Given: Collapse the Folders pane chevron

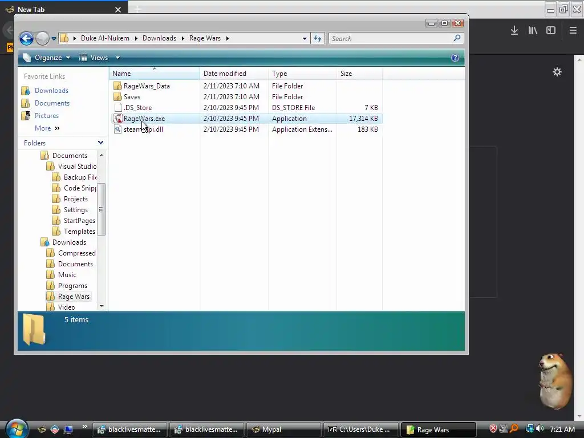Looking at the screenshot, I should click(100, 143).
